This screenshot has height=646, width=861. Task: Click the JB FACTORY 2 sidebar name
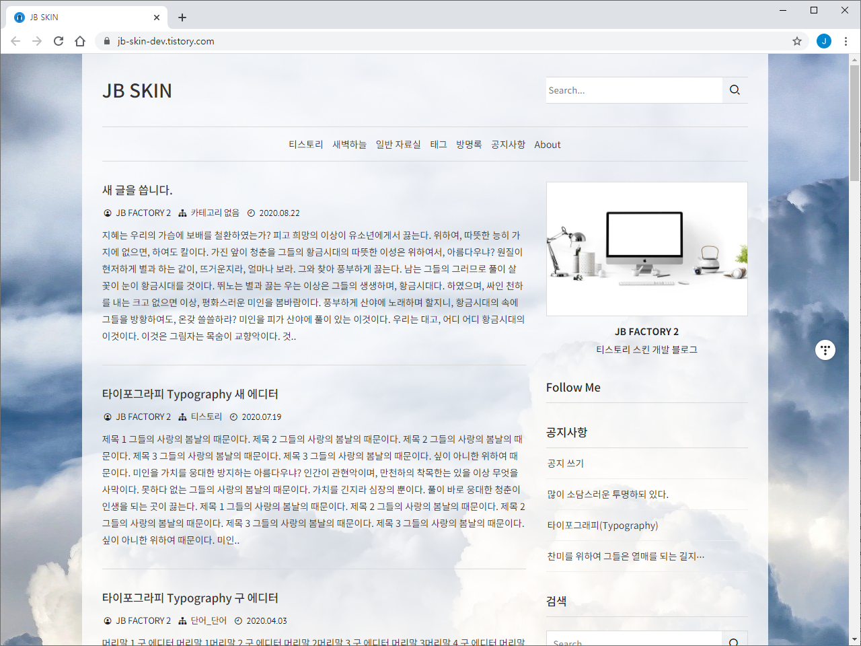tap(647, 332)
